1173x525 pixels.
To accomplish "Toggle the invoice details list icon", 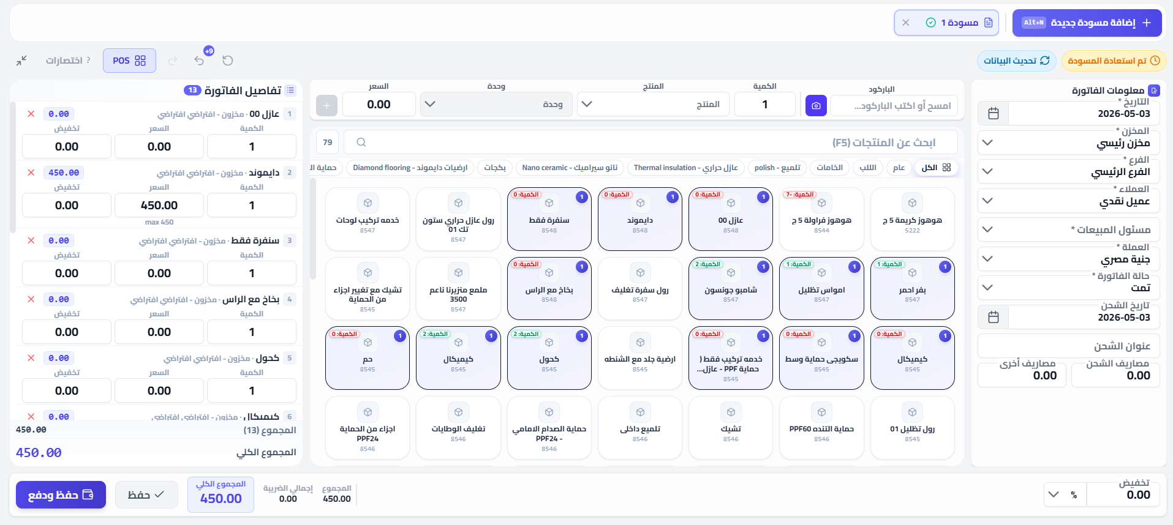I will [x=290, y=91].
